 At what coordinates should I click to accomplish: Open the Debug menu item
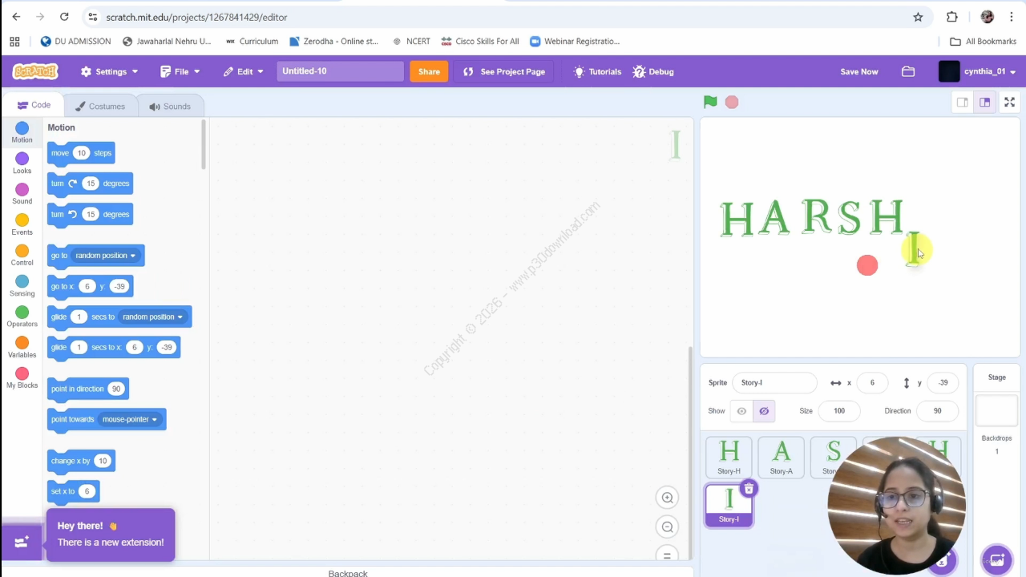tap(653, 71)
